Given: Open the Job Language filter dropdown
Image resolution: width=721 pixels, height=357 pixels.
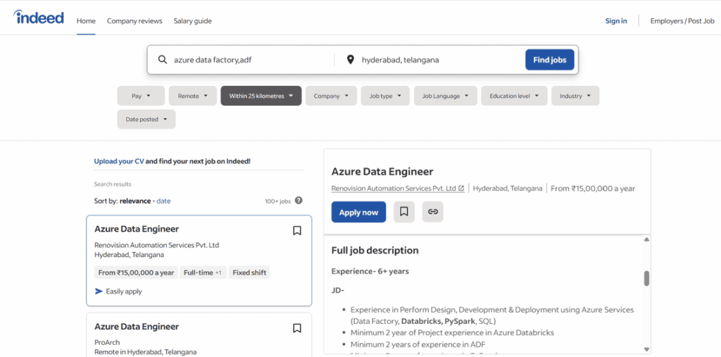Looking at the screenshot, I should coord(446,96).
